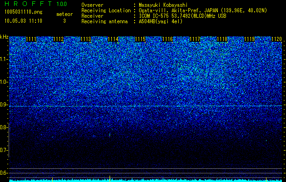
Task: Click the HROFFT 1.00 title text
Action: pyautogui.click(x=36, y=4)
